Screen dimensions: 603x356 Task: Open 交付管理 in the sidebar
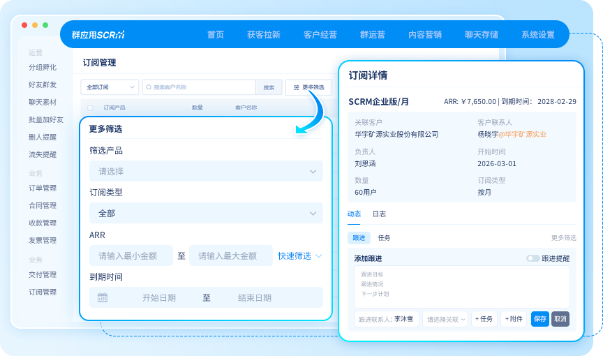tap(43, 274)
